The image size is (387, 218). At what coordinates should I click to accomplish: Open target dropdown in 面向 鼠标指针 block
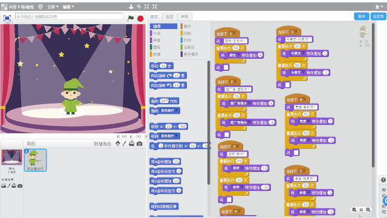(x=177, y=110)
